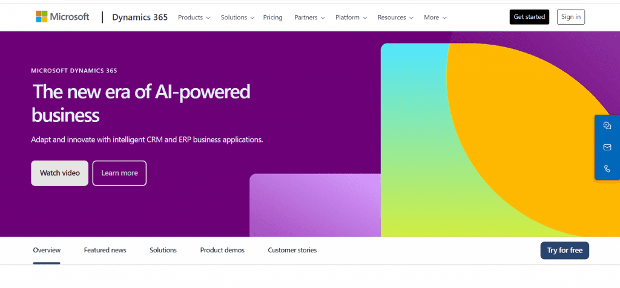
Task: Open the chat icon in side panel
Action: pyautogui.click(x=607, y=126)
